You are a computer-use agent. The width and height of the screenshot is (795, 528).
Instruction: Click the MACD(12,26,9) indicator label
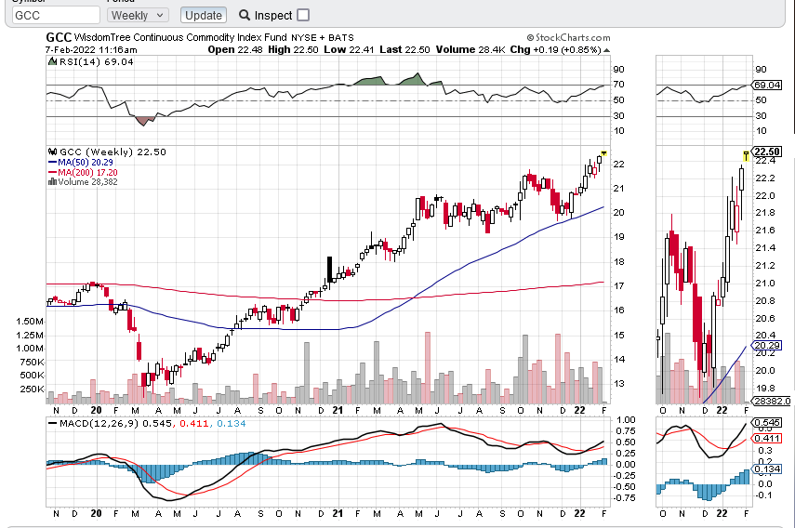coord(89,423)
